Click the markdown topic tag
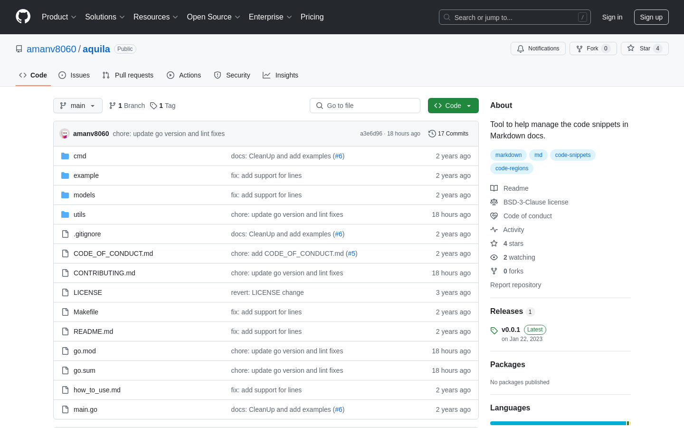This screenshot has height=428, width=684. pyautogui.click(x=508, y=155)
